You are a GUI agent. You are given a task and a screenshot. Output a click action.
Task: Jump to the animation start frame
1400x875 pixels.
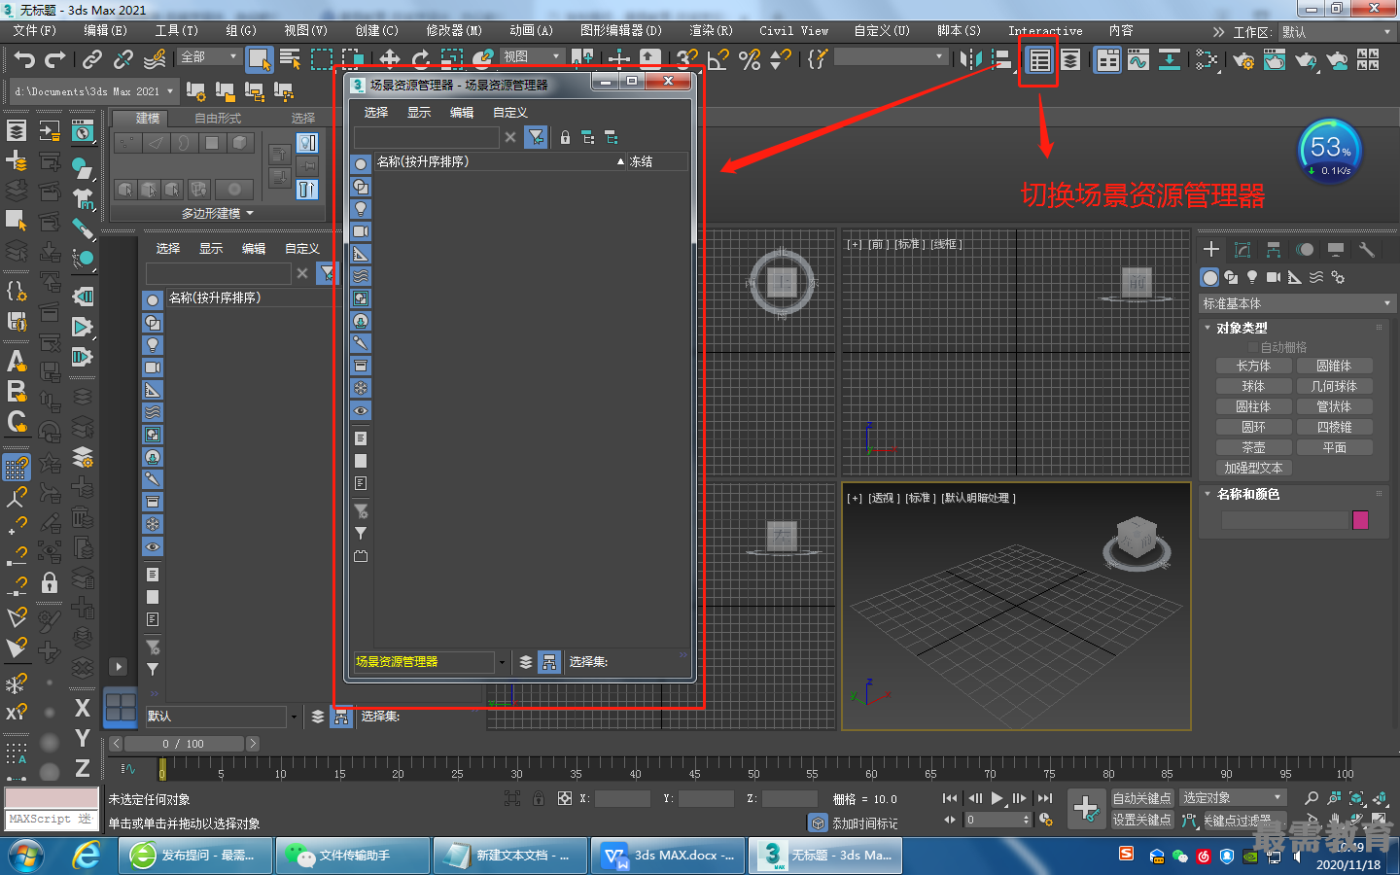(x=950, y=798)
